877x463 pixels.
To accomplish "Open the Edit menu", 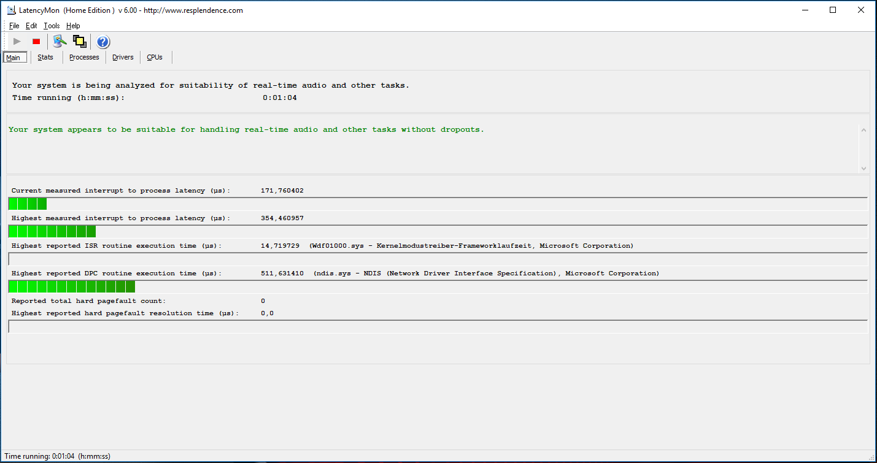I will point(31,26).
